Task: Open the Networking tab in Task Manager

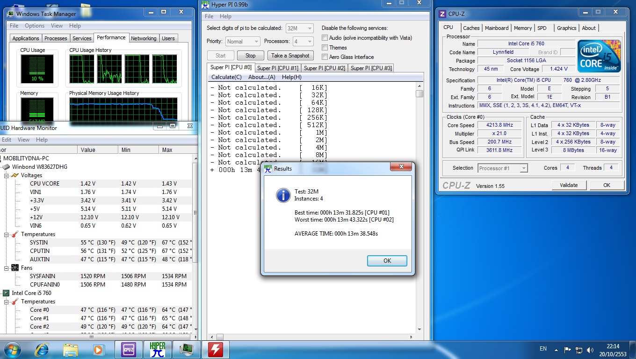Action: click(144, 38)
